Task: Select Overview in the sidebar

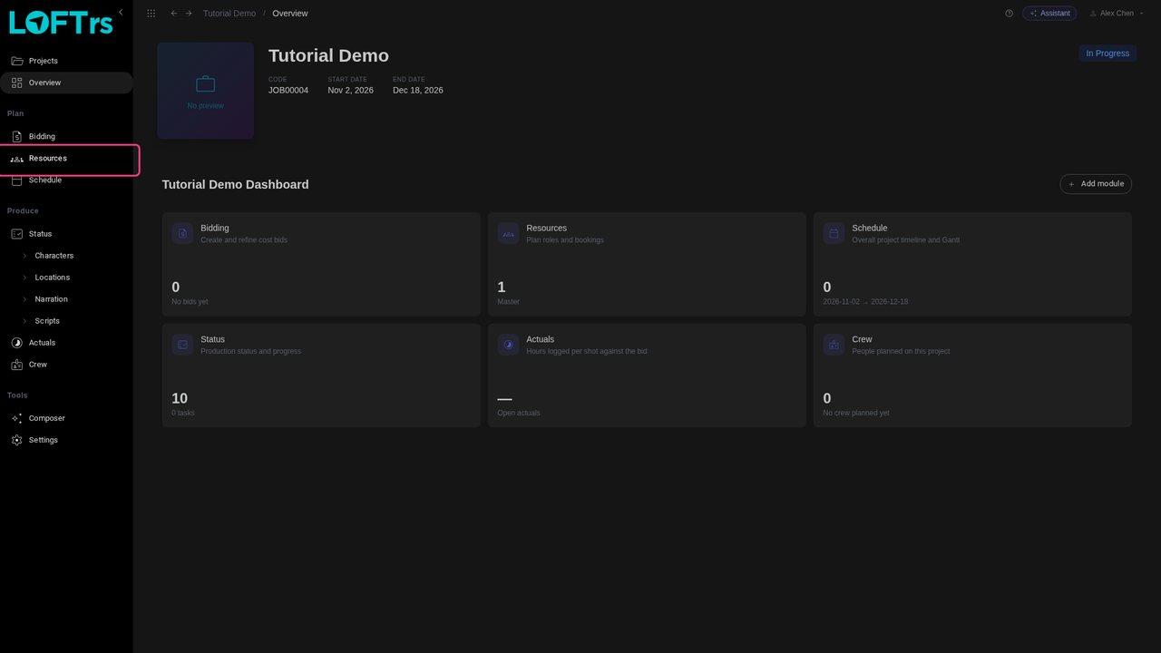Action: (66, 83)
